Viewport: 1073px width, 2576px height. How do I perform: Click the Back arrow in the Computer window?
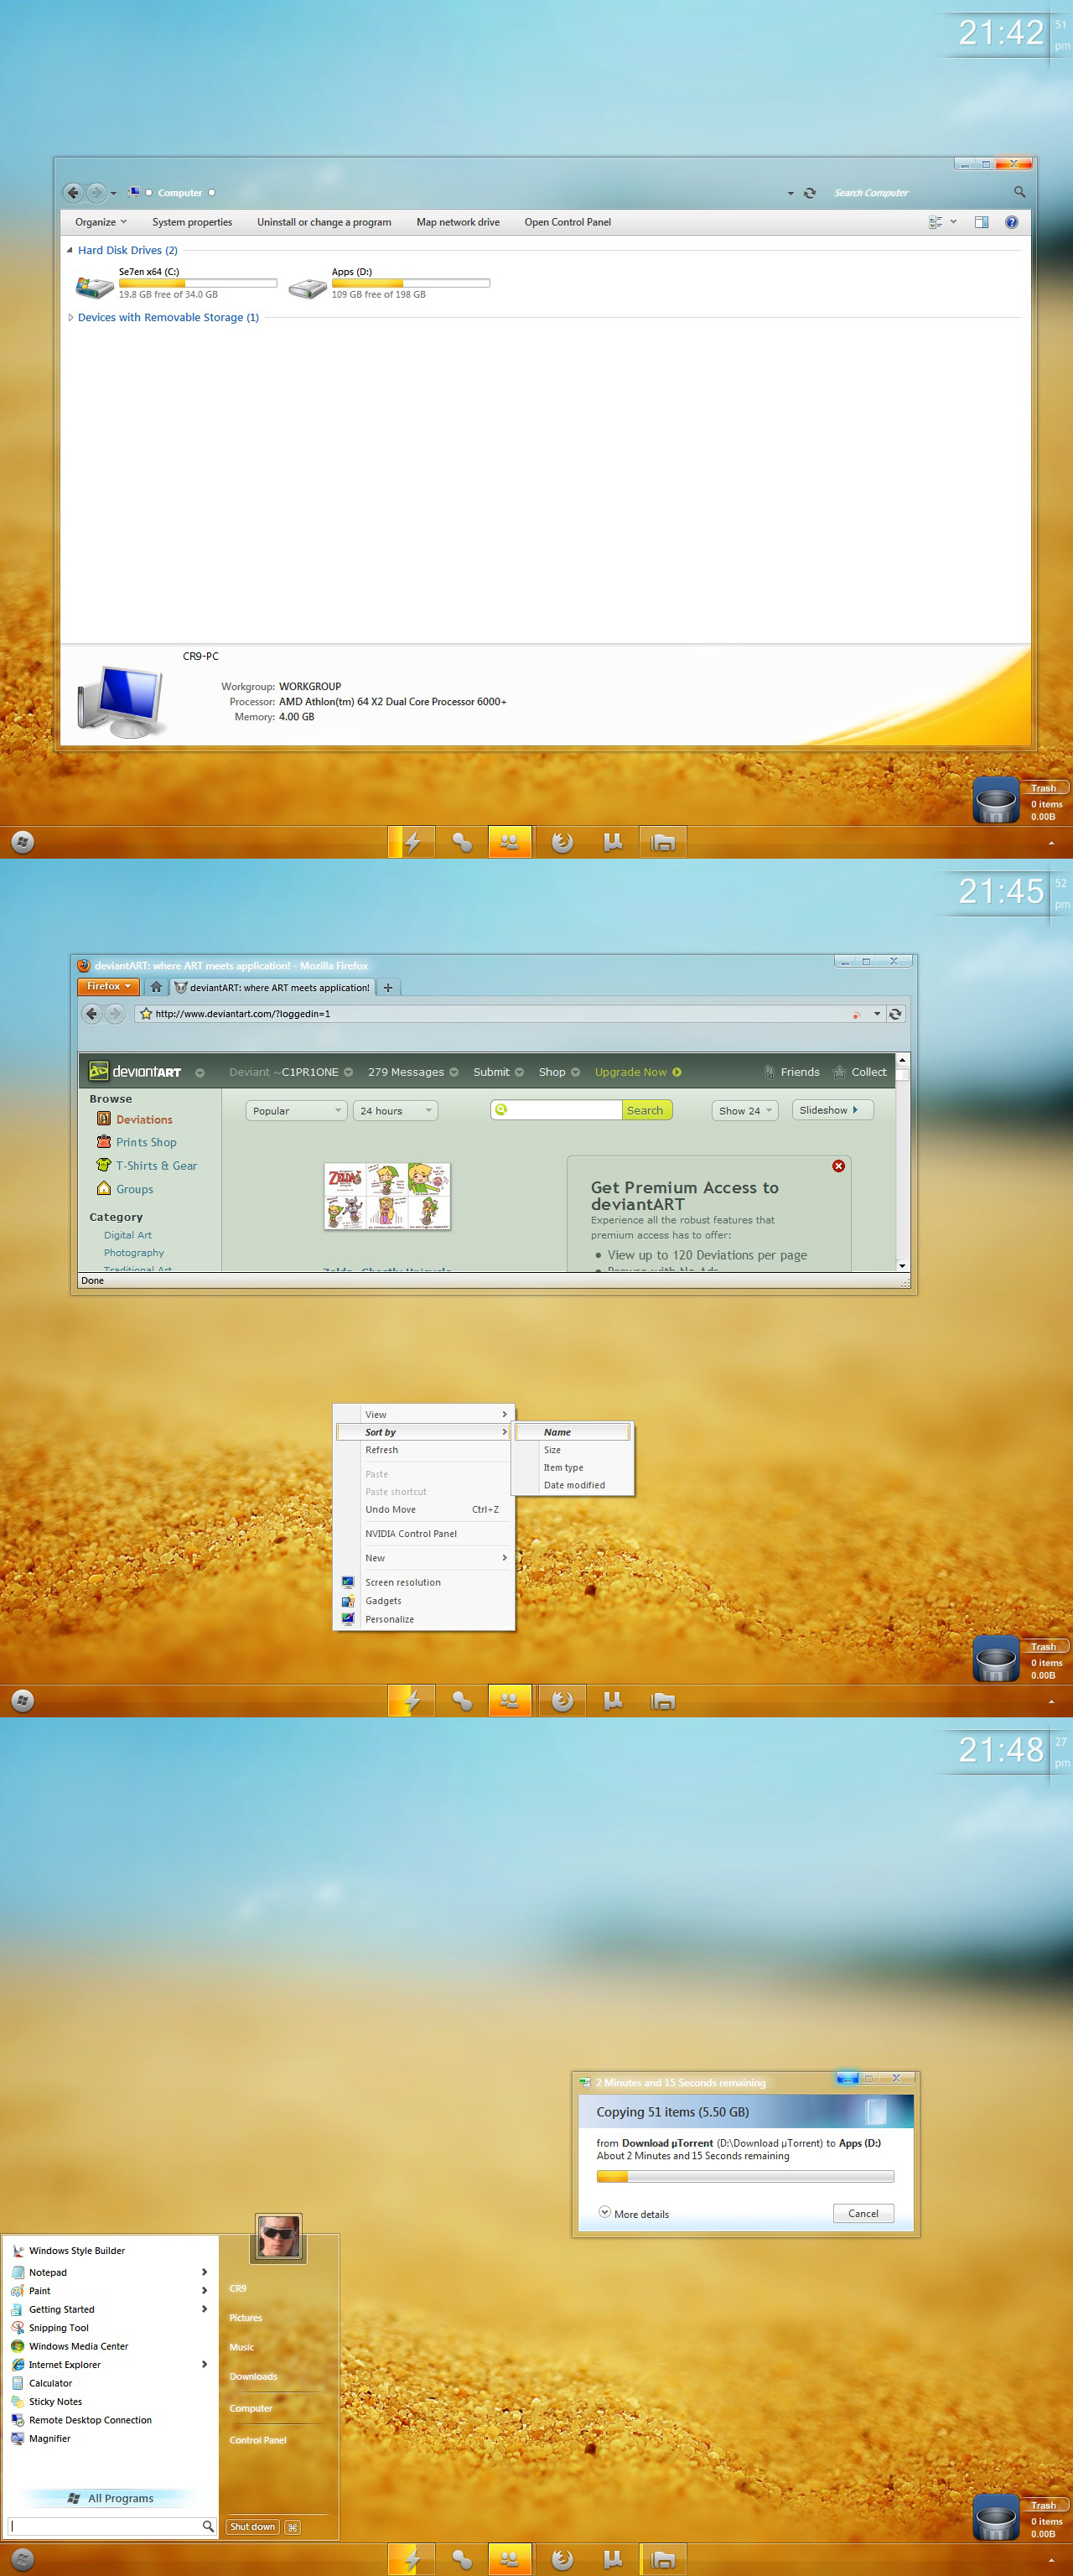tap(72, 192)
